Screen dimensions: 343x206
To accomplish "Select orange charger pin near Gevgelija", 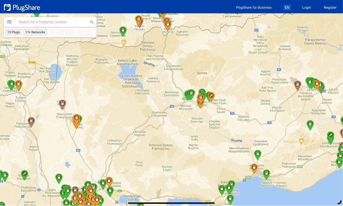I will coord(19,85).
